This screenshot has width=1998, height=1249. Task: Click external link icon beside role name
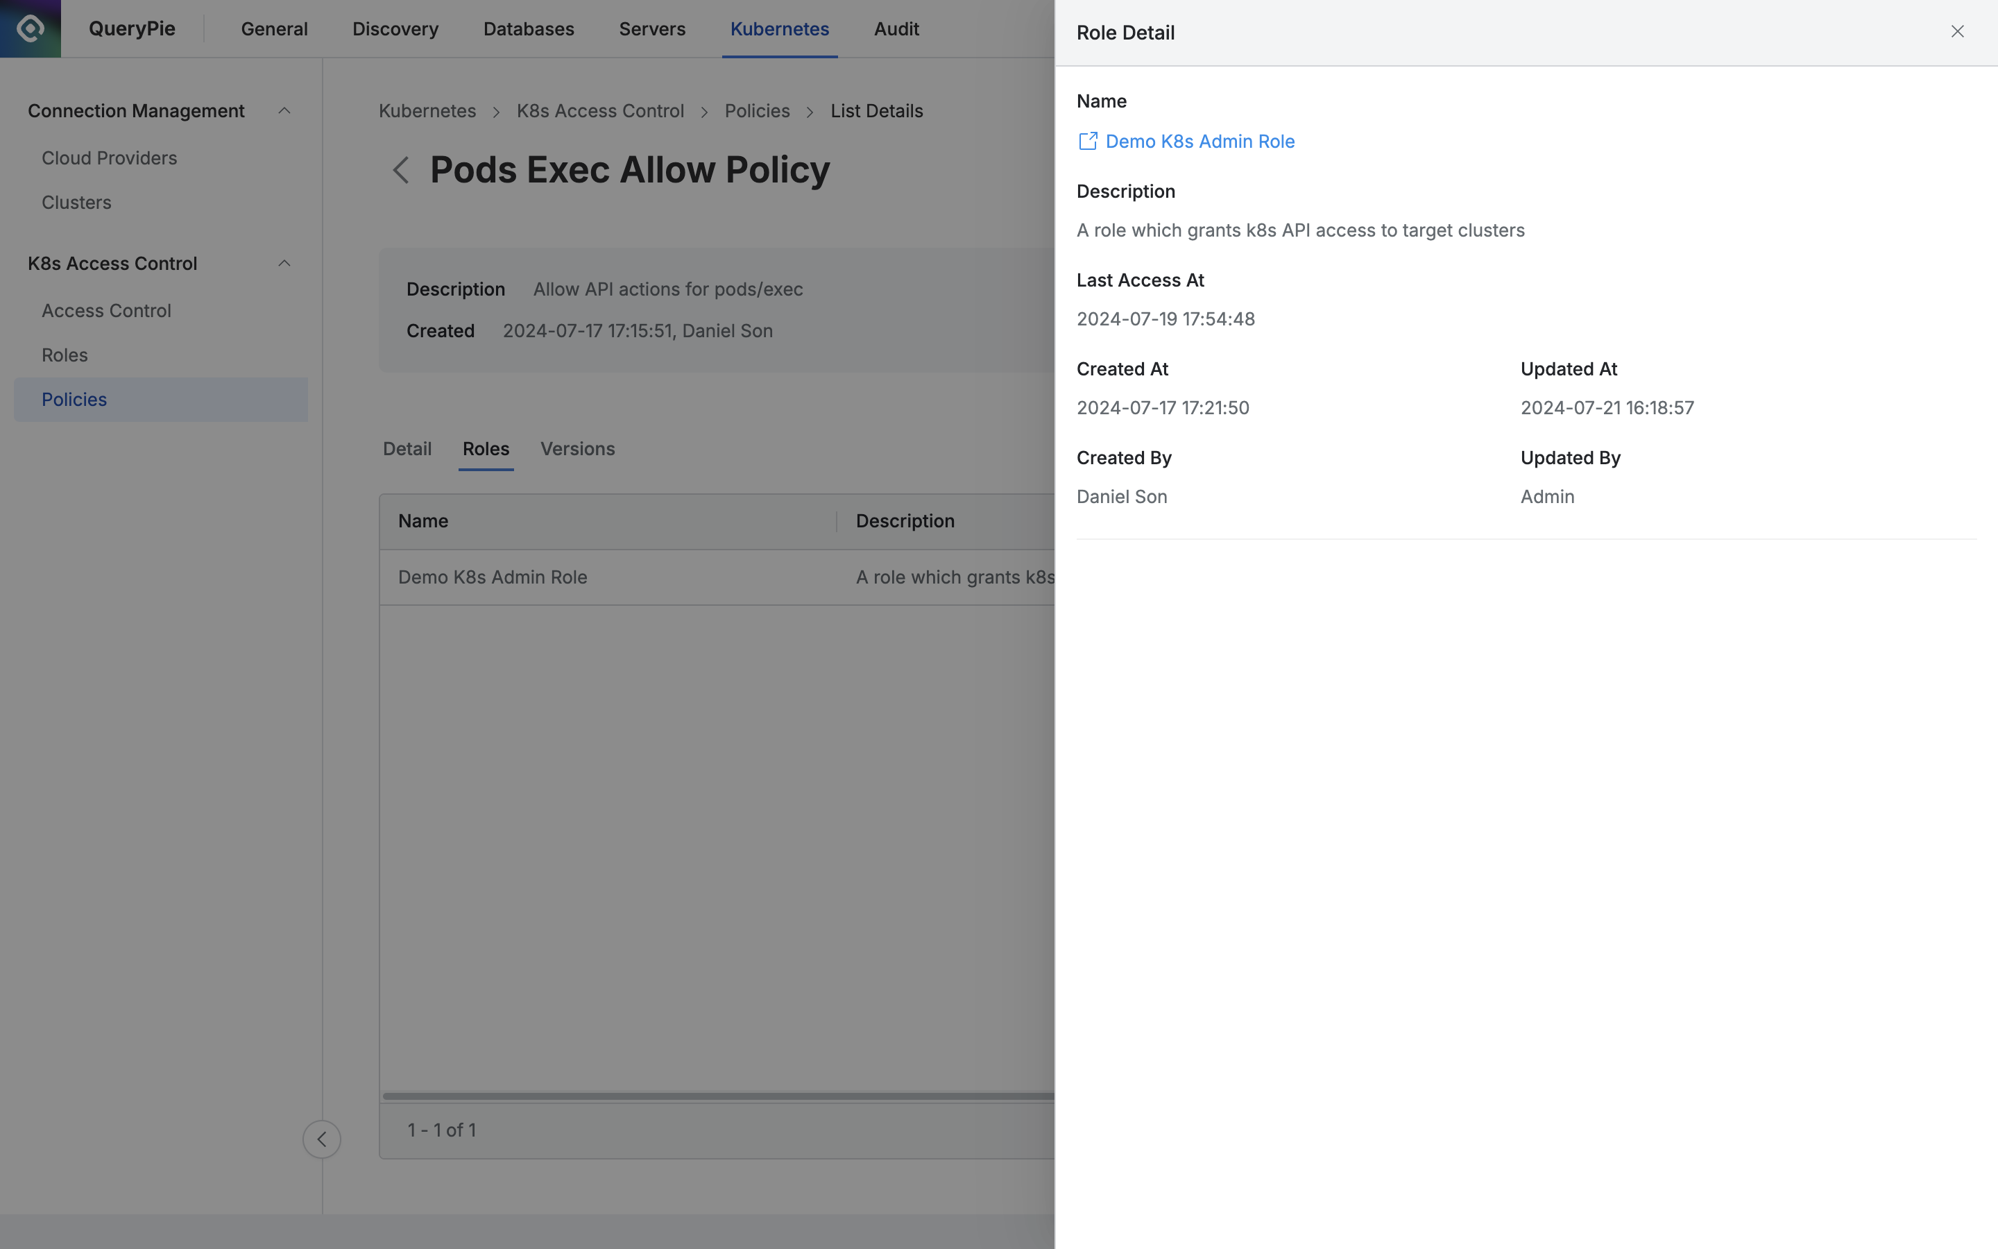pos(1087,142)
